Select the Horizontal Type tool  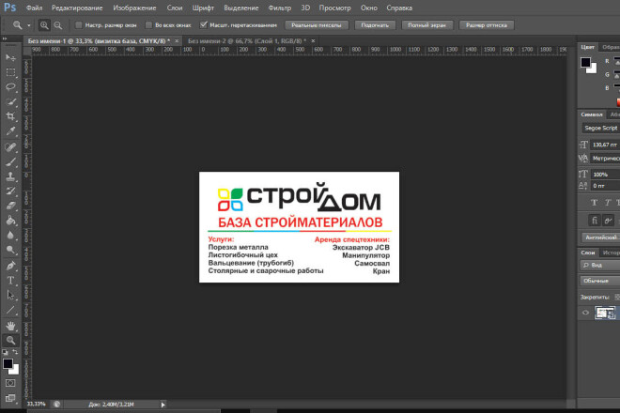tap(10, 281)
